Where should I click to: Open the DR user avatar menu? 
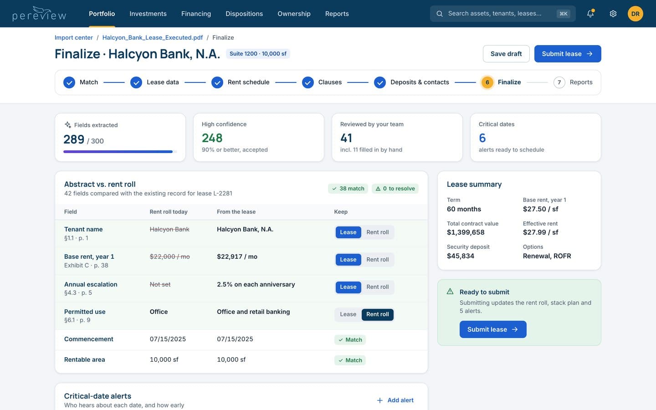pyautogui.click(x=635, y=14)
